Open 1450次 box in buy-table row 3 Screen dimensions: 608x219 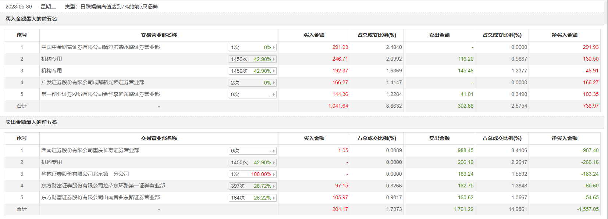[252, 71]
